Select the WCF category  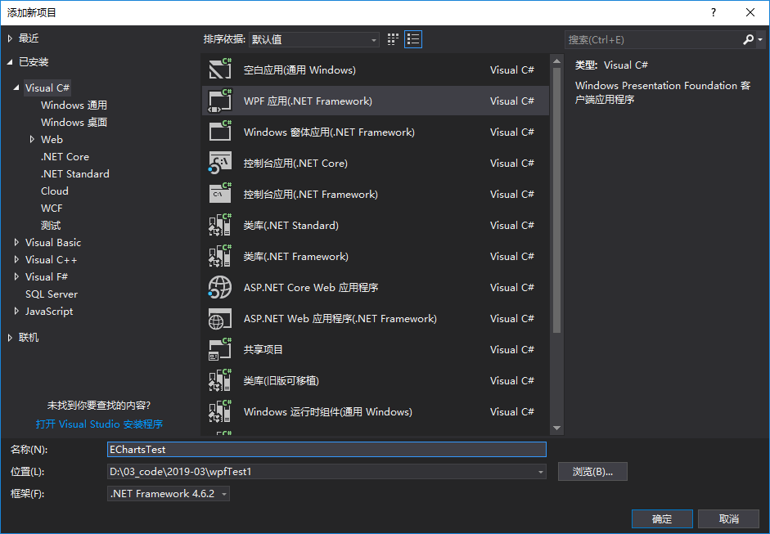pos(52,208)
